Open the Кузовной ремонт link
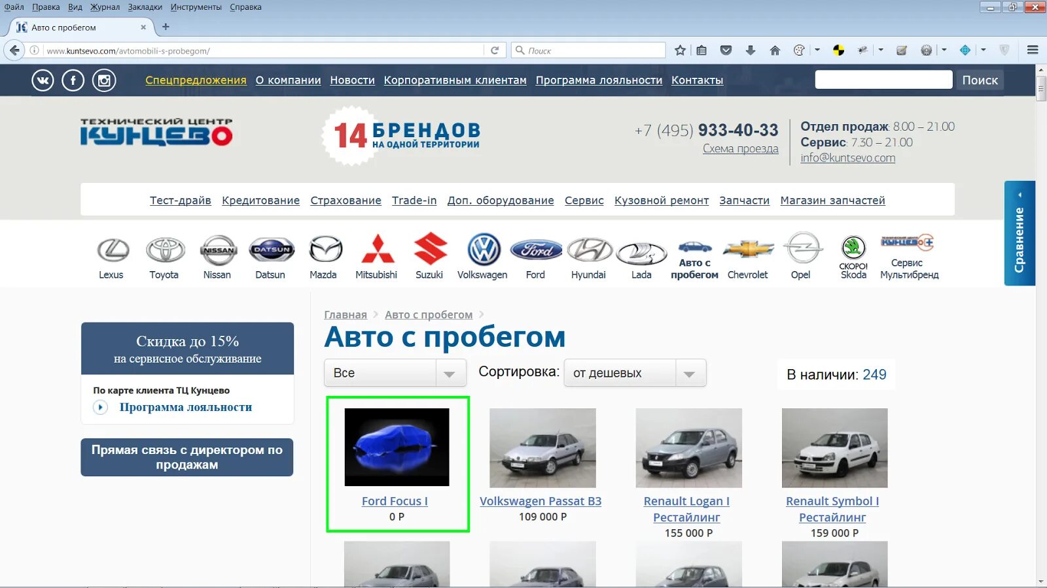This screenshot has height=588, width=1047. coord(662,201)
